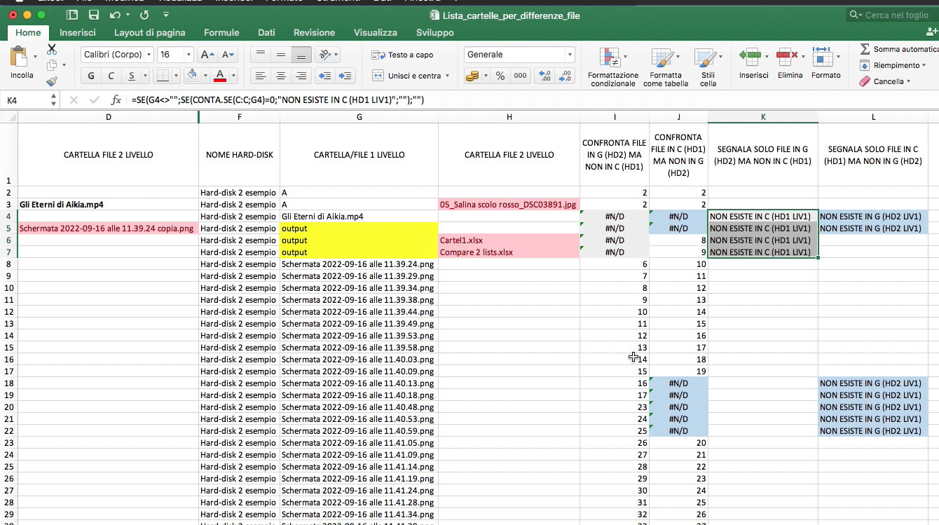Decrease indent using the outdent icon
This screenshot has width=939, height=525.
(324, 76)
